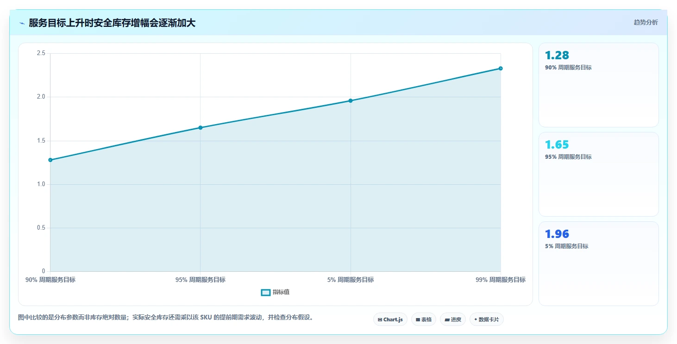This screenshot has height=344, width=677.
Task: Click the data point at 90% 周期服务目标
Action: coord(50,160)
